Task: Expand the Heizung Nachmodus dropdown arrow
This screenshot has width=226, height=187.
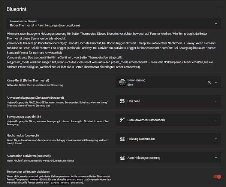Action: click(216, 139)
